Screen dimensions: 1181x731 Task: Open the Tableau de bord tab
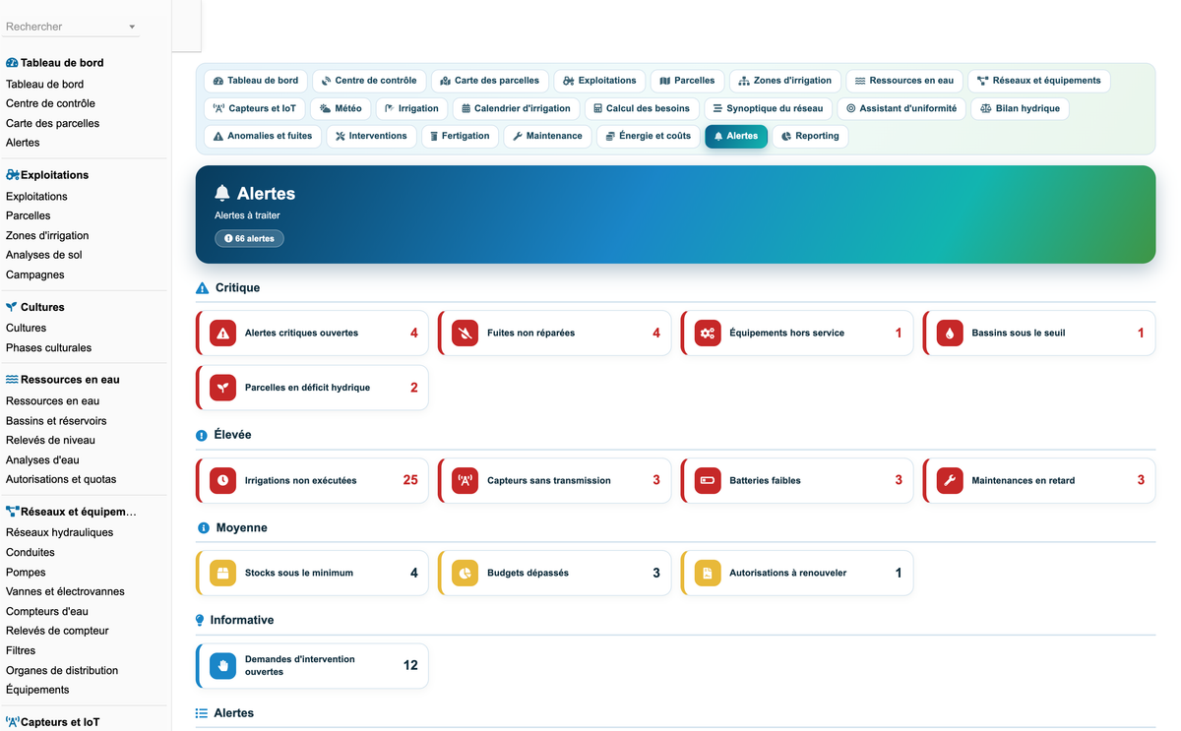[256, 81]
